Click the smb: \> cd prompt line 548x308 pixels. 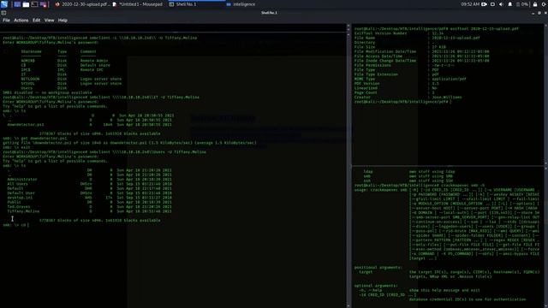[15, 225]
